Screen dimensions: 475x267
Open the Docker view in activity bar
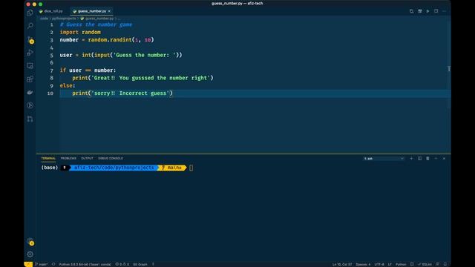pos(30,92)
